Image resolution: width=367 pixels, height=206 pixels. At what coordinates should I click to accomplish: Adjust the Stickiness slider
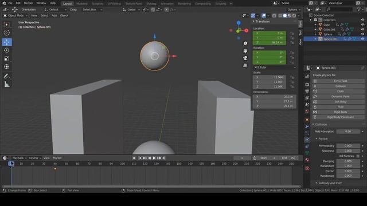(348, 151)
